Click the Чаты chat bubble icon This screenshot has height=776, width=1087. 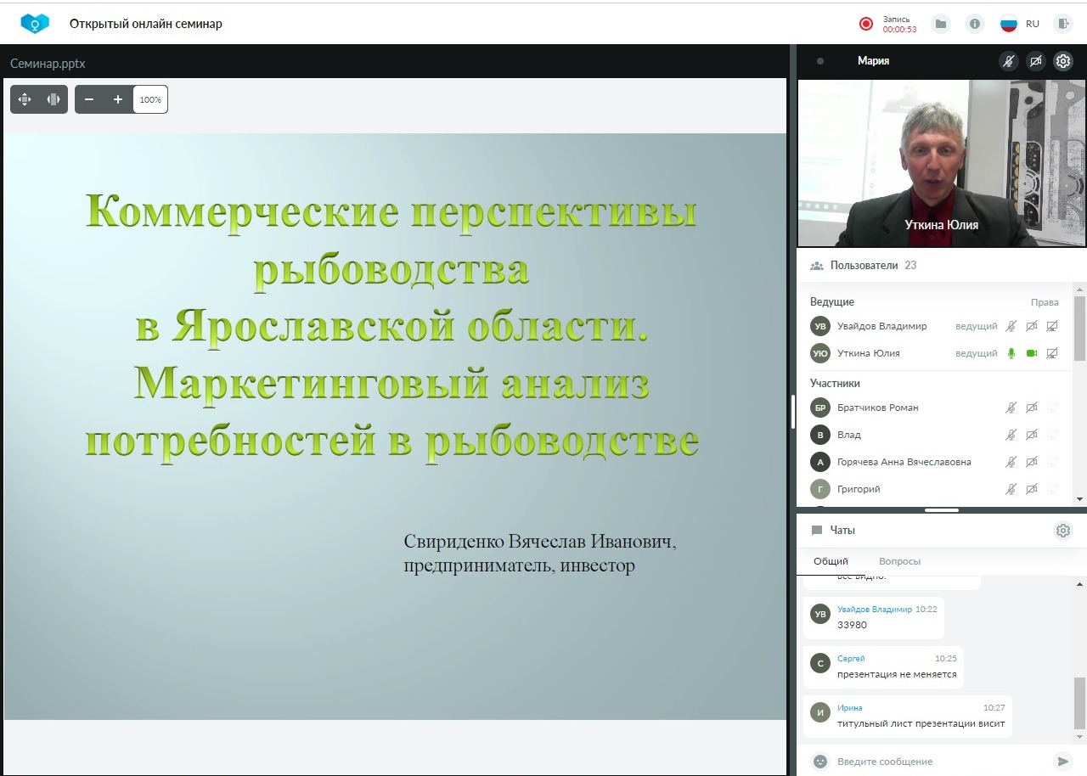point(817,531)
